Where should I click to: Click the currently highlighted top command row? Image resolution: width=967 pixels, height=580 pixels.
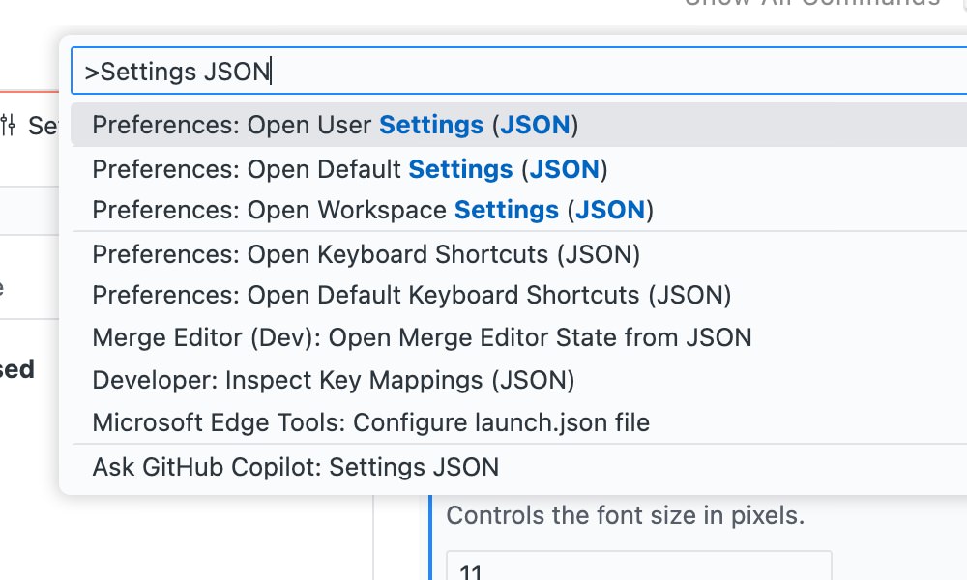[334, 125]
